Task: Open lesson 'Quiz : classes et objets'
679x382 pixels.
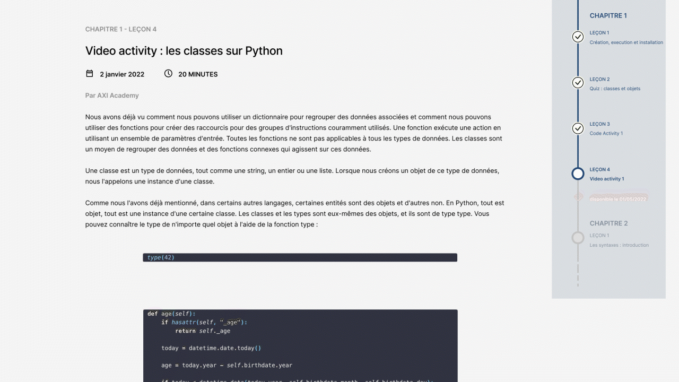Action: tap(615, 89)
